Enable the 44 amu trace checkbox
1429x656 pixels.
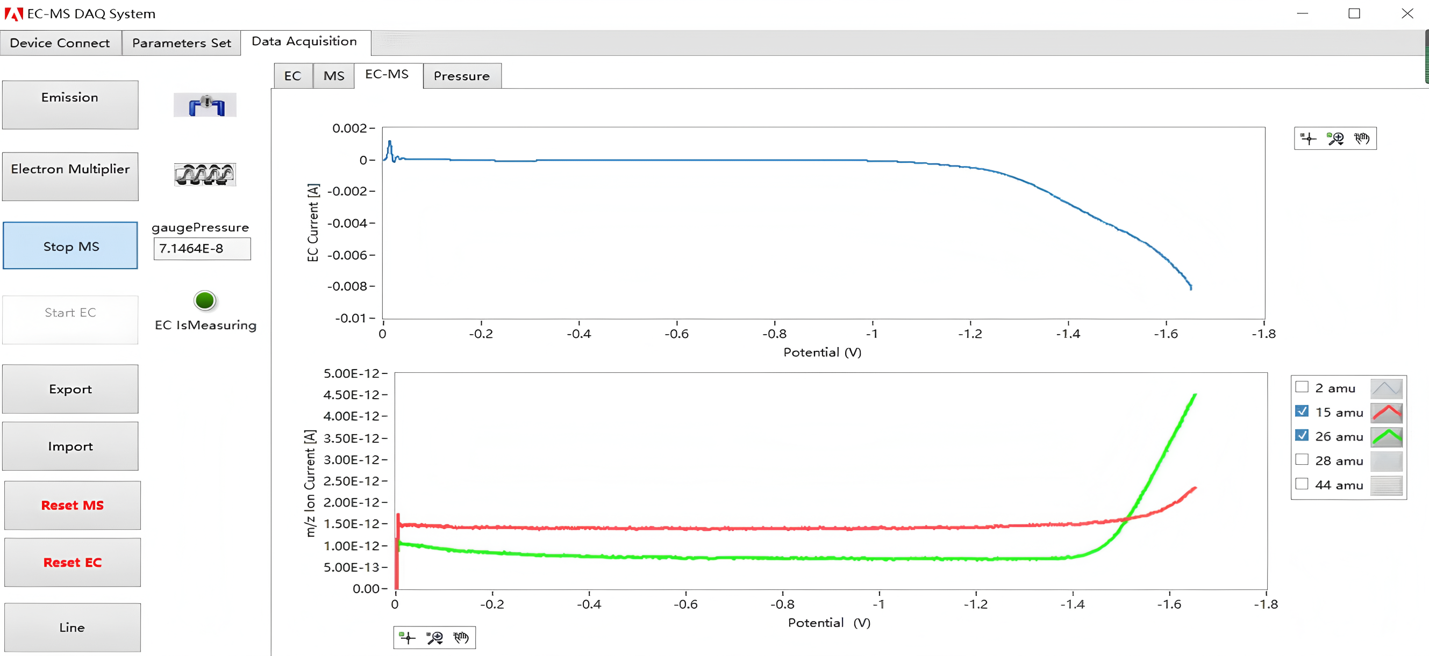[1302, 484]
